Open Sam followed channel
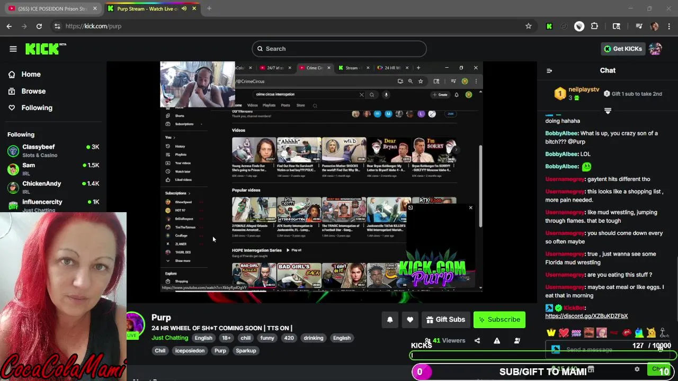The image size is (678, 381). (x=53, y=169)
